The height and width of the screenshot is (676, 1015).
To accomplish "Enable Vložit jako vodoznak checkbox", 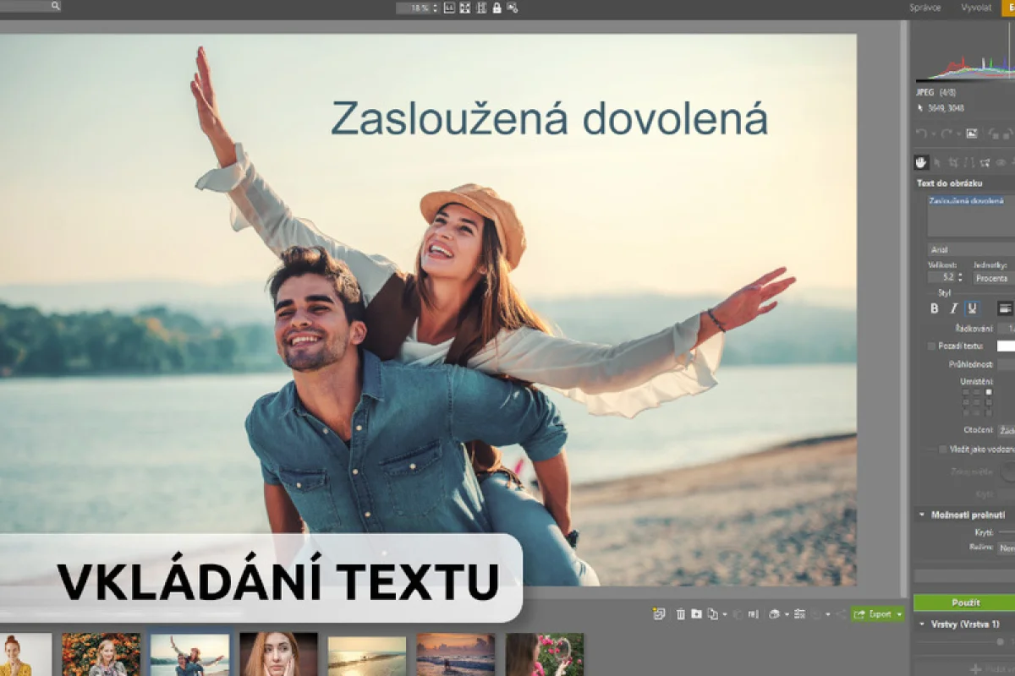I will click(x=943, y=449).
